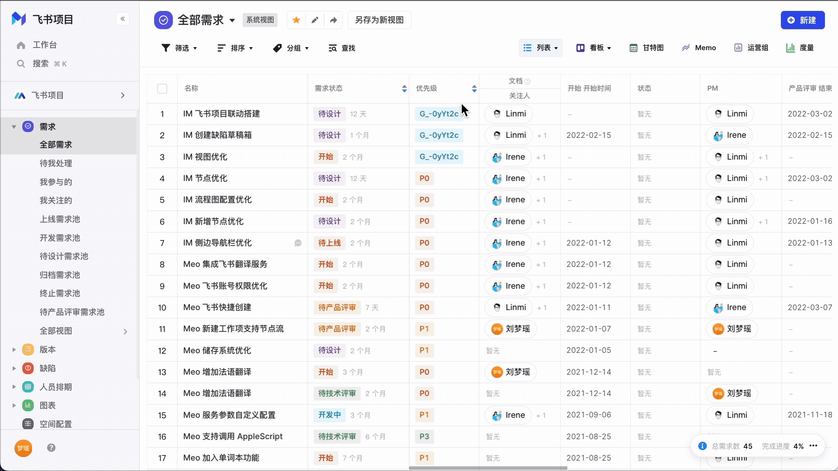The image size is (838, 471).
Task: Select 我参与的 in the sidebar
Action: point(56,182)
